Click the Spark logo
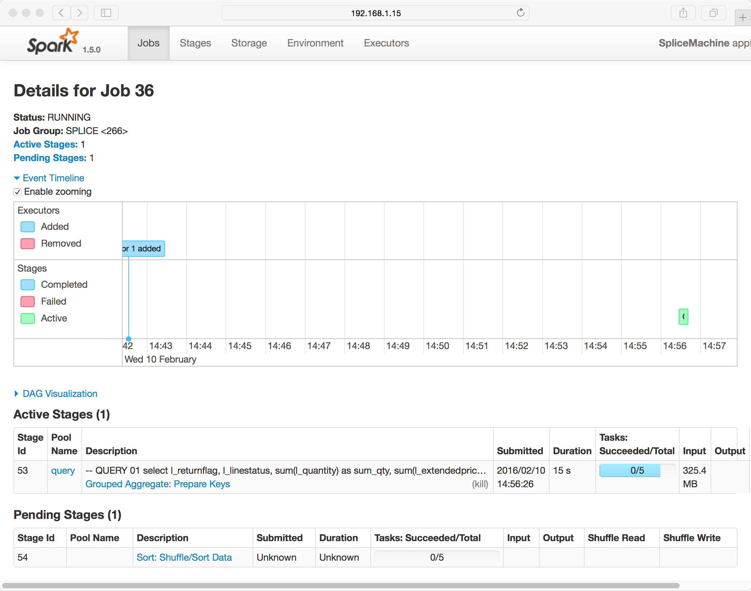The image size is (751, 591). 53,41
